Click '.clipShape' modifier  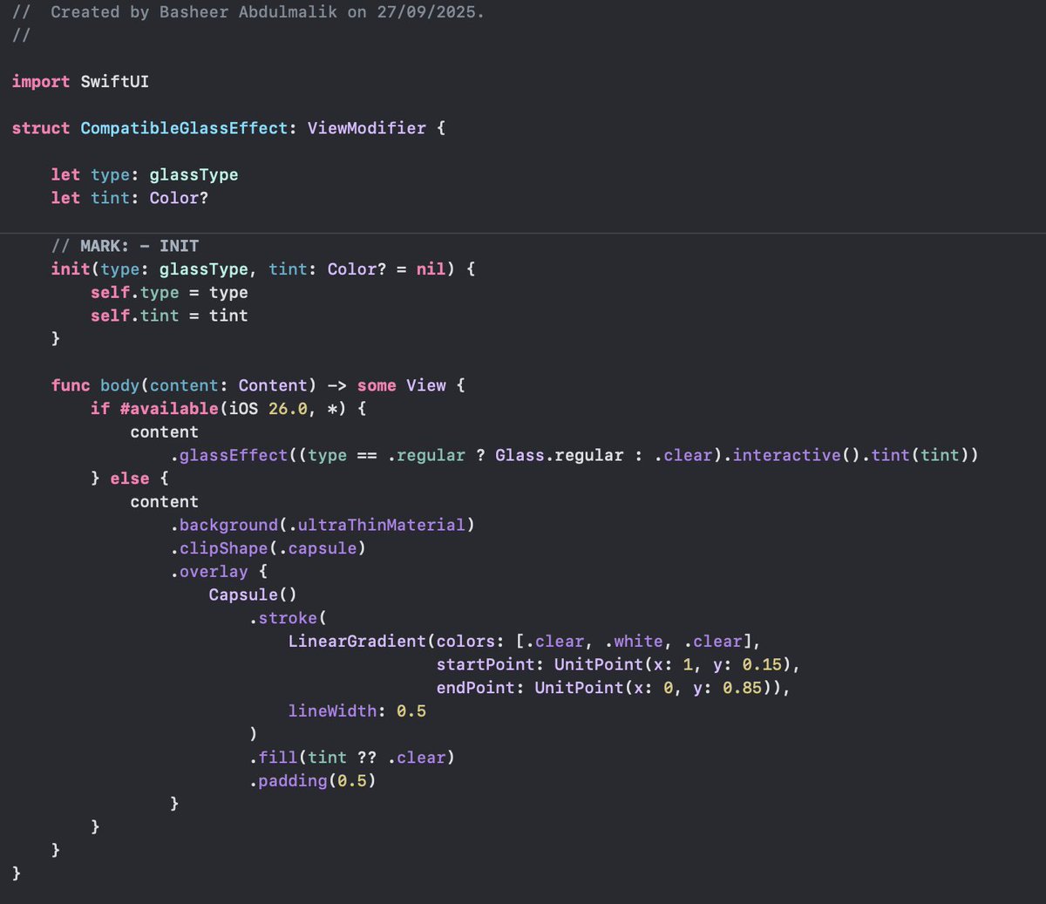click(x=219, y=548)
